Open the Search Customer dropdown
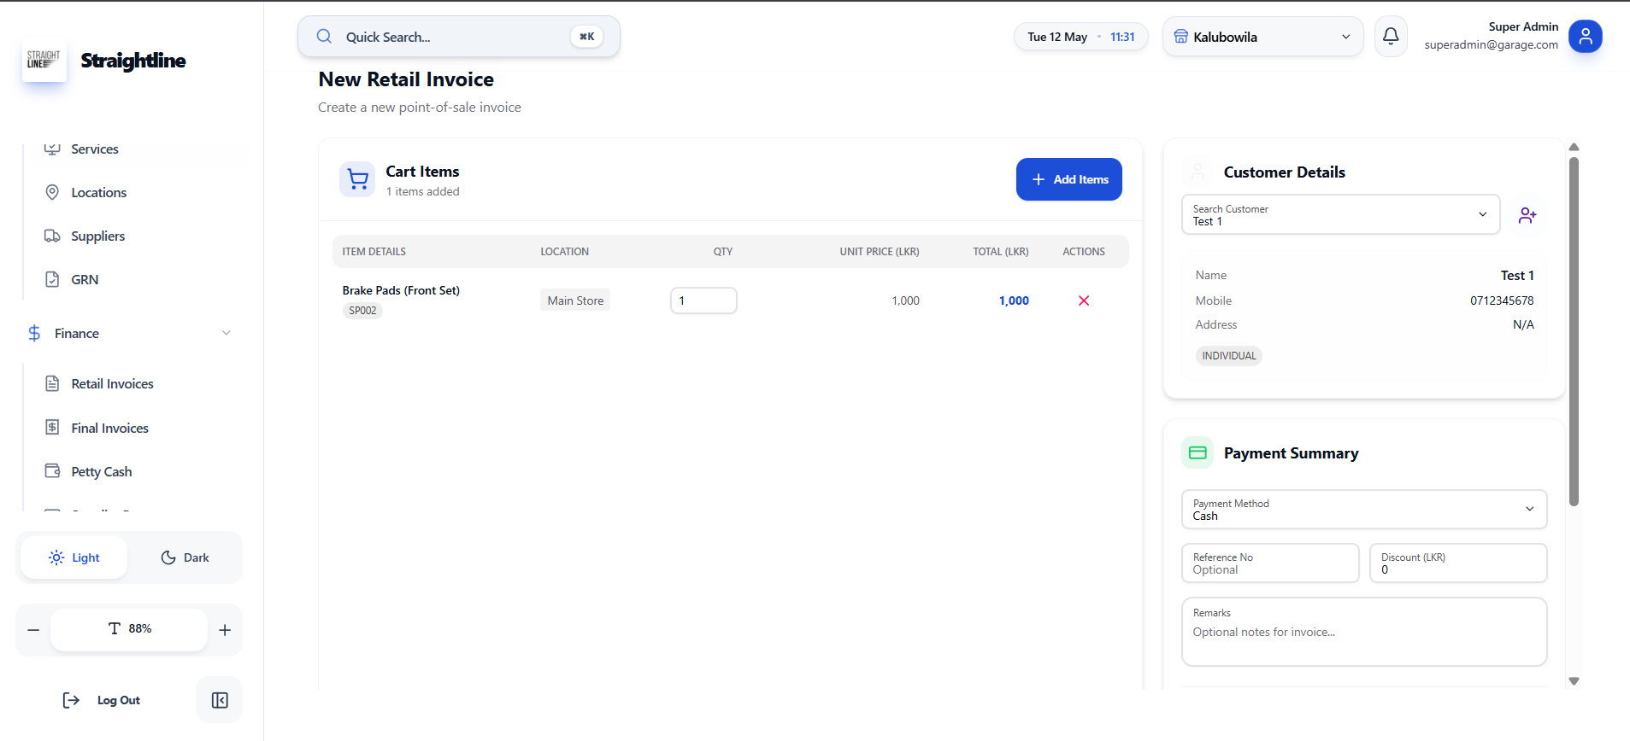The width and height of the screenshot is (1630, 741). click(1340, 214)
